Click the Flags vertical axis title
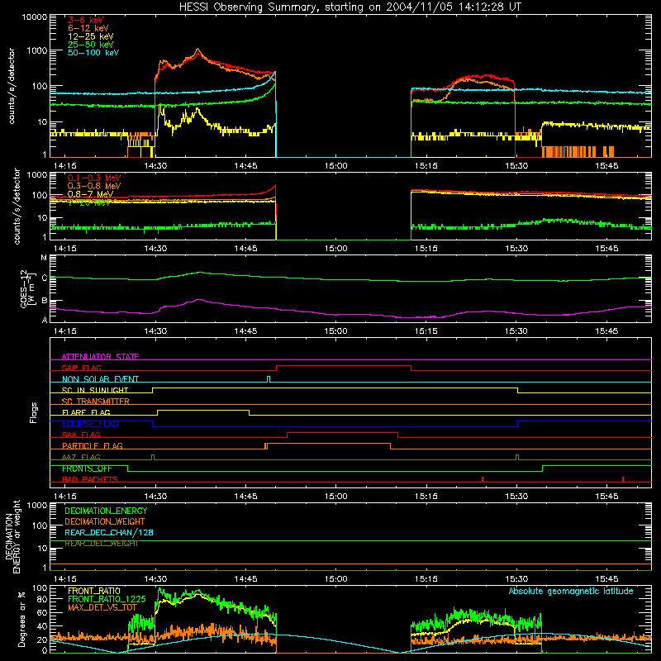 [x=33, y=412]
